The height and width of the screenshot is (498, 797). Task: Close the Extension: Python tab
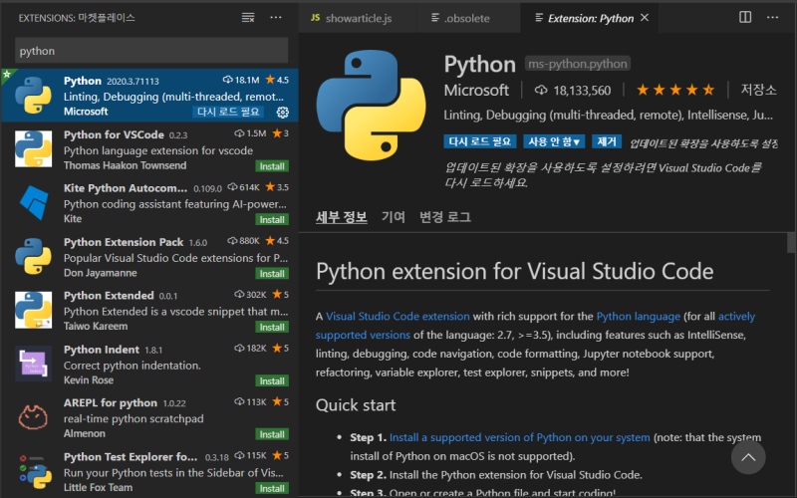pyautogui.click(x=645, y=18)
